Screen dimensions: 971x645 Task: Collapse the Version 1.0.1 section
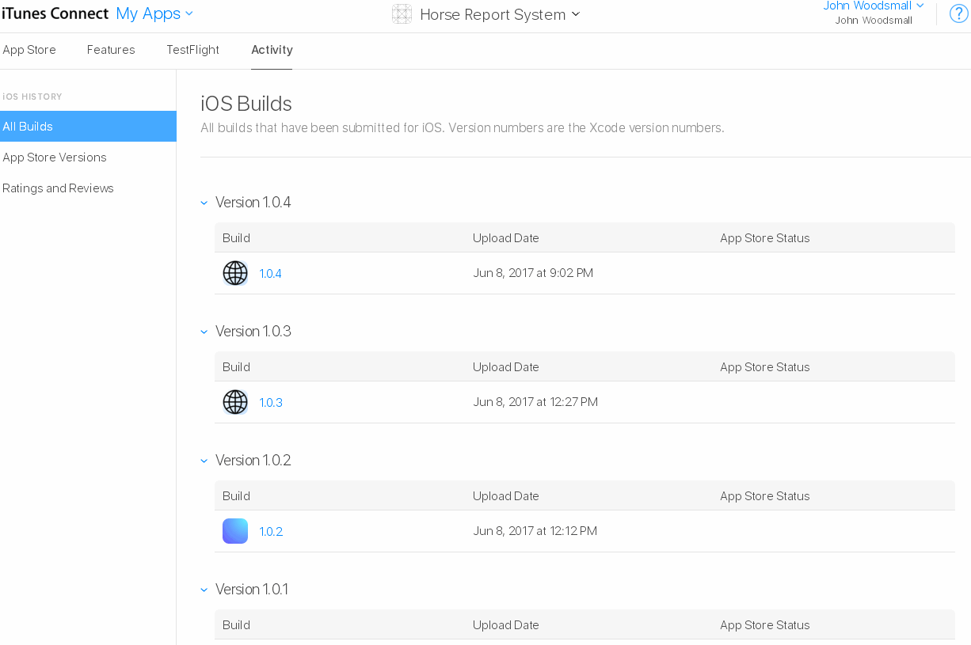pos(204,590)
